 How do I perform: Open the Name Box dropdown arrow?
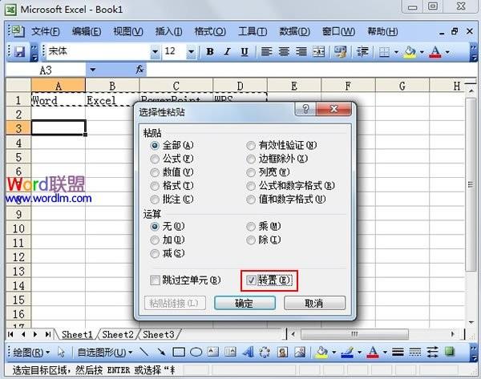point(92,71)
